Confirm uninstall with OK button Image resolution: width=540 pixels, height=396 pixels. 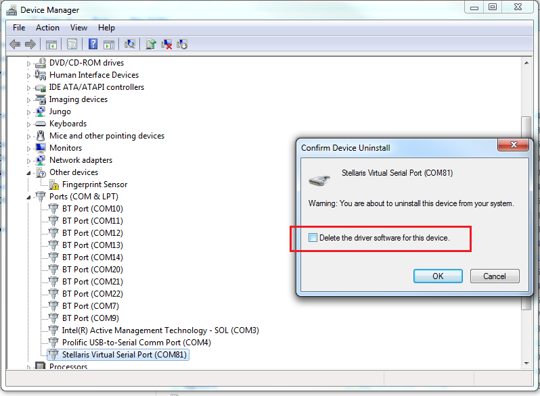(438, 276)
